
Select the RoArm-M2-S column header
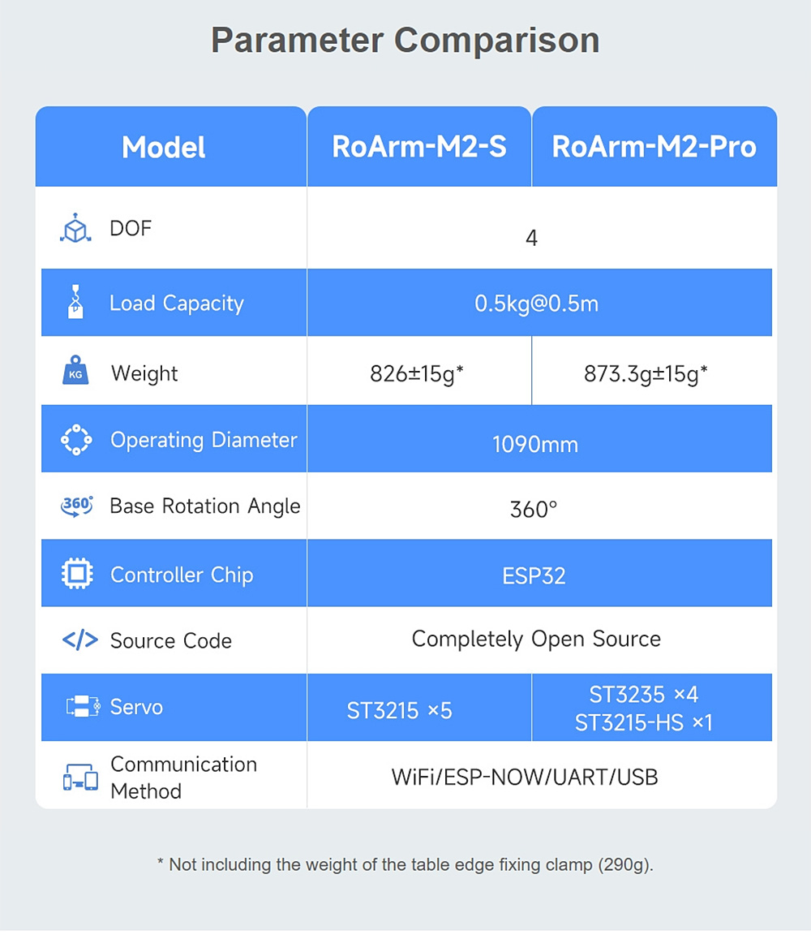pos(418,147)
